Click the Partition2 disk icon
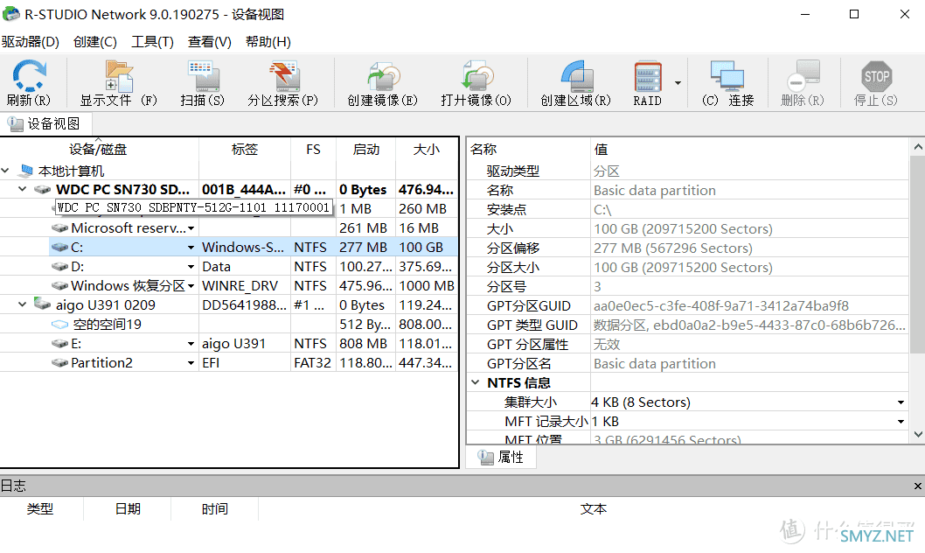The height and width of the screenshot is (553, 925). (59, 362)
